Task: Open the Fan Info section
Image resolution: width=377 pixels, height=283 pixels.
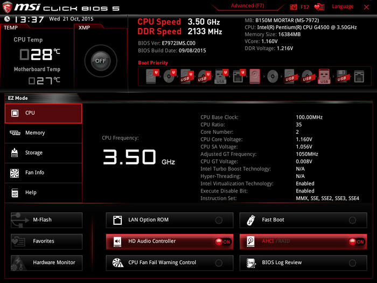Action: 43,173
